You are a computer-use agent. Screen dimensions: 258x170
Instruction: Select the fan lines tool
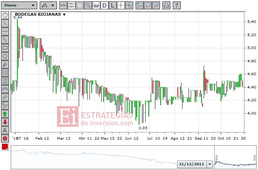(5, 64)
